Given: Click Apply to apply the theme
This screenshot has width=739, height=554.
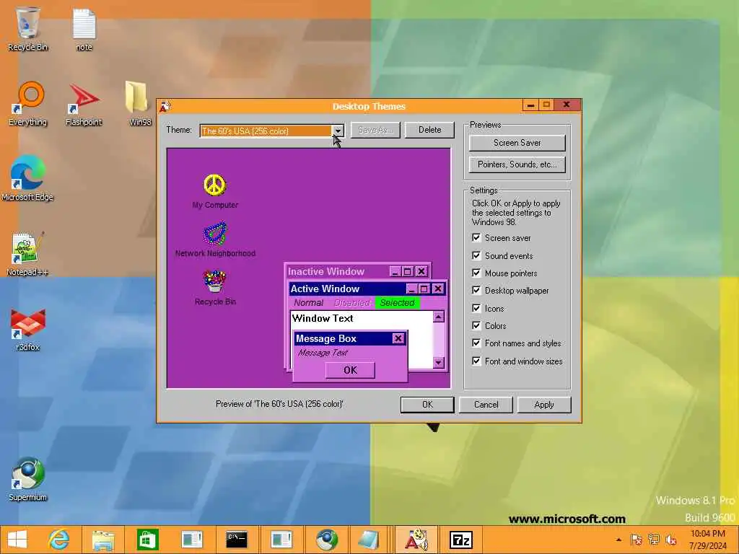Looking at the screenshot, I should click(544, 405).
